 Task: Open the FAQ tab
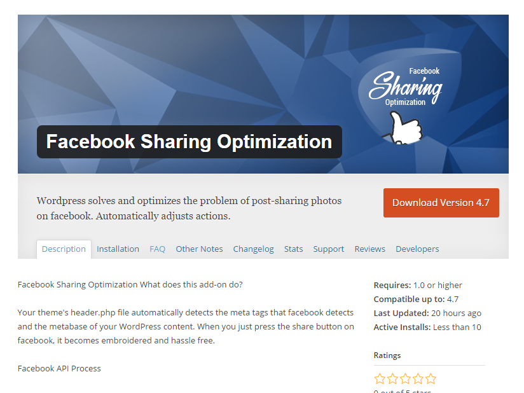(x=158, y=249)
